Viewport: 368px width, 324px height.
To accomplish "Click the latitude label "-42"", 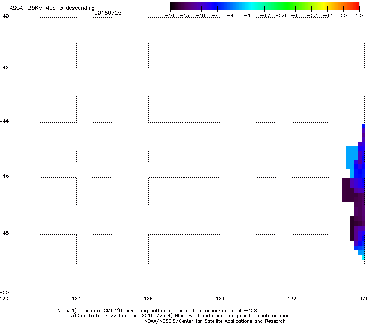I will click(x=4, y=68).
